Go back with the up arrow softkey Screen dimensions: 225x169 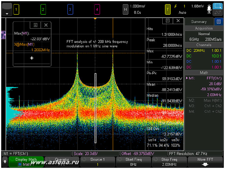pyautogui.click(x=5, y=162)
